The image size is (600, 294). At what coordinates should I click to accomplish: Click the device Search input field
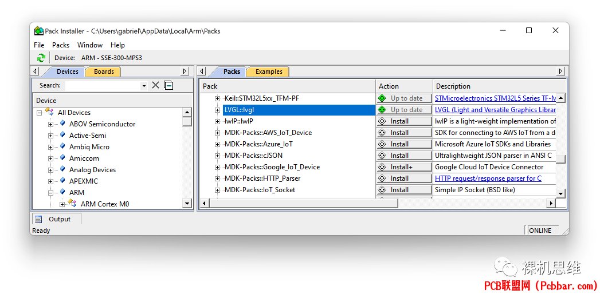coord(103,86)
